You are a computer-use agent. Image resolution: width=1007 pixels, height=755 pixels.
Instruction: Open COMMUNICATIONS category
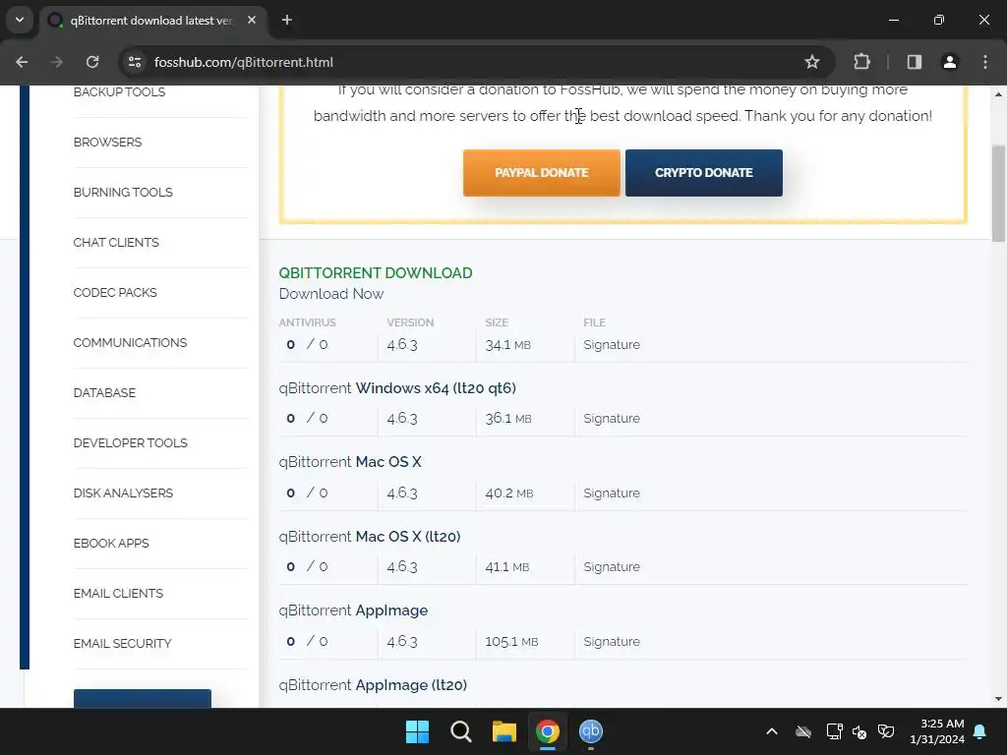tap(131, 342)
